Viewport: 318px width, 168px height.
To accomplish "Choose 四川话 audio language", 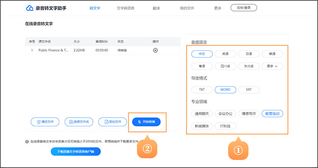I will click(x=226, y=66).
